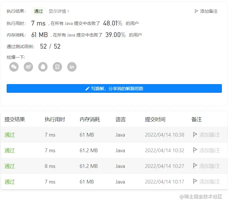
Task: Click the 备注 column header
Action: point(196,119)
